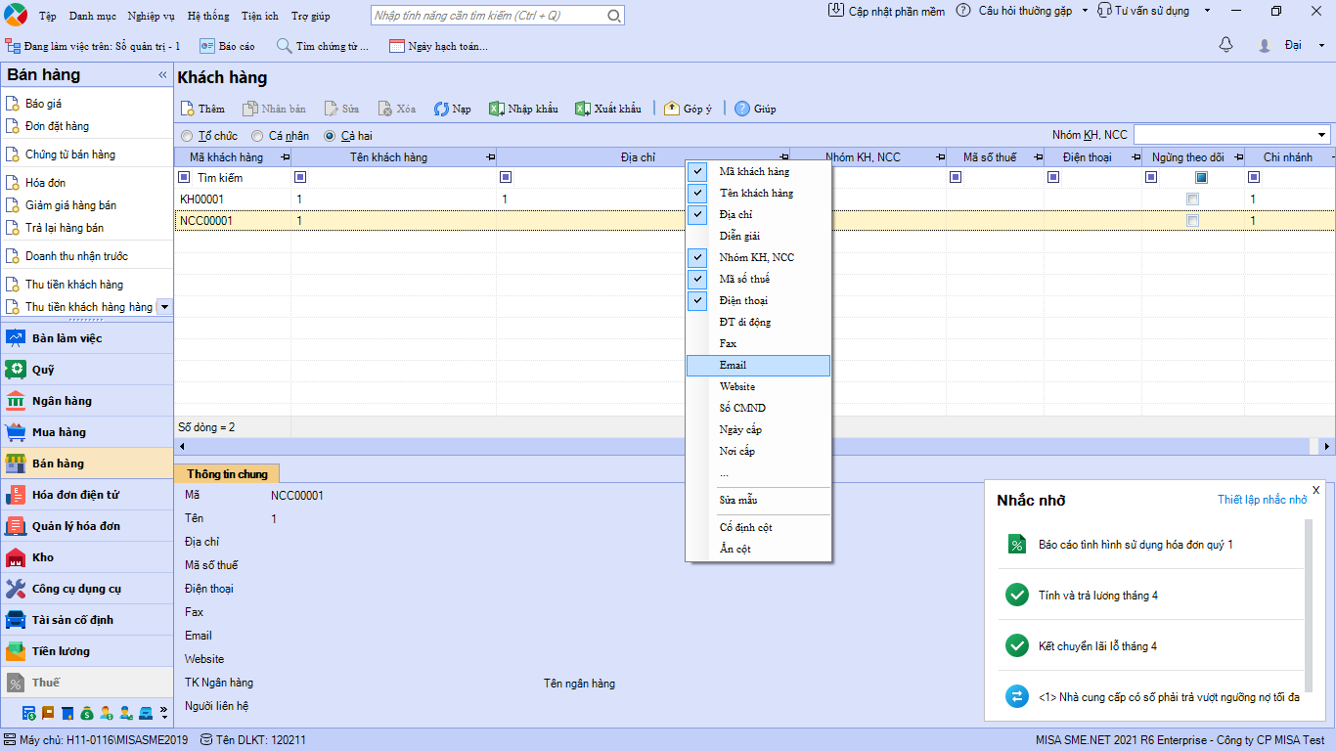The image size is (1336, 751).
Task: Open reminder Tính và trả lương tháng 4
Action: (x=1097, y=596)
